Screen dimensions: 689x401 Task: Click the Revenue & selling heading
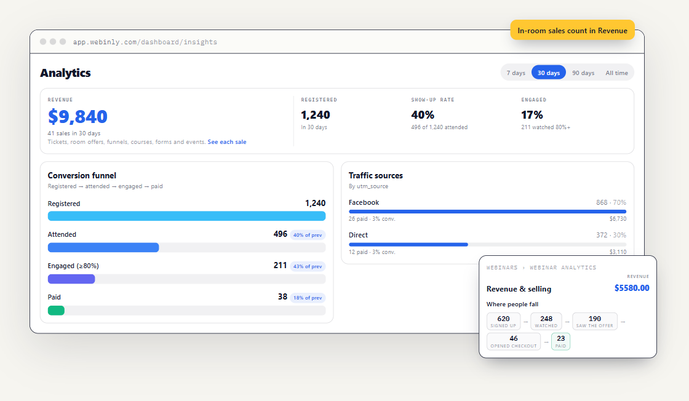point(519,289)
